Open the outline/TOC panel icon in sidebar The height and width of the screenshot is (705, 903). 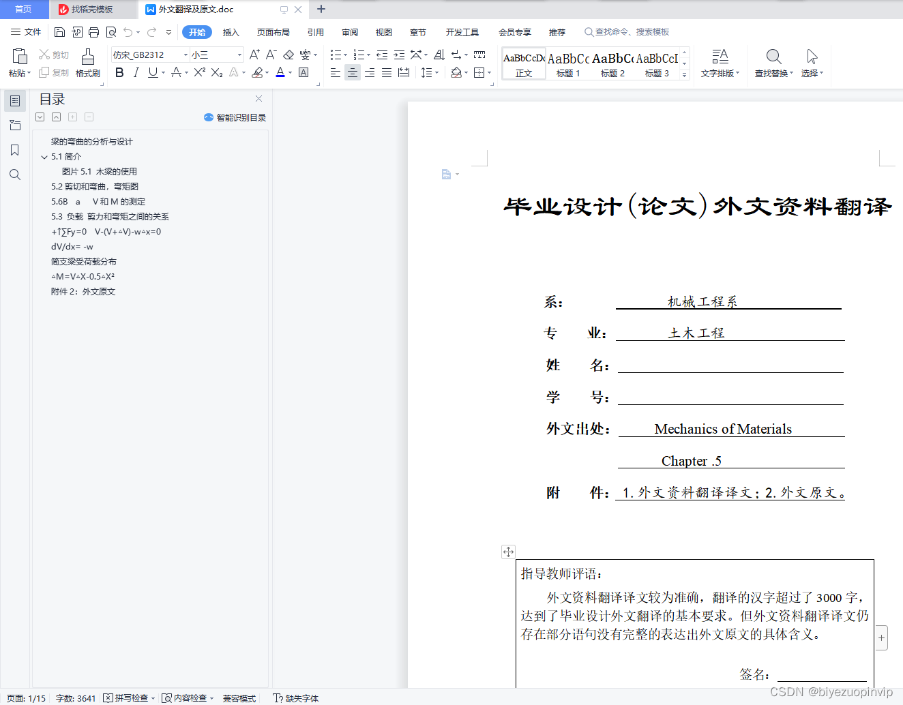coord(15,101)
